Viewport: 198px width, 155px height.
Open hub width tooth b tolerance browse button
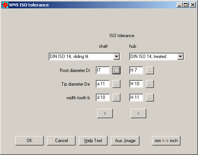pos(150,97)
